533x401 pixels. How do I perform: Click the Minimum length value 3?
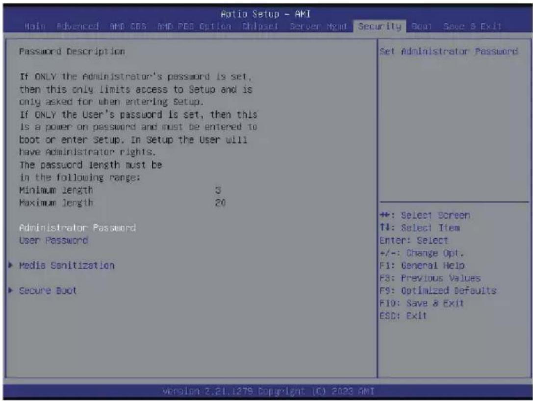pyautogui.click(x=218, y=190)
